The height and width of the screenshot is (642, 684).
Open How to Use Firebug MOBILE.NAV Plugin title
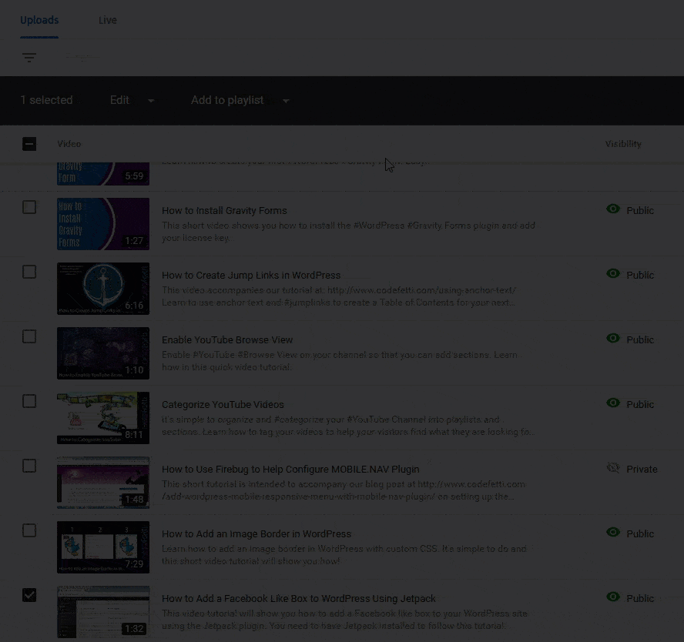pos(290,470)
